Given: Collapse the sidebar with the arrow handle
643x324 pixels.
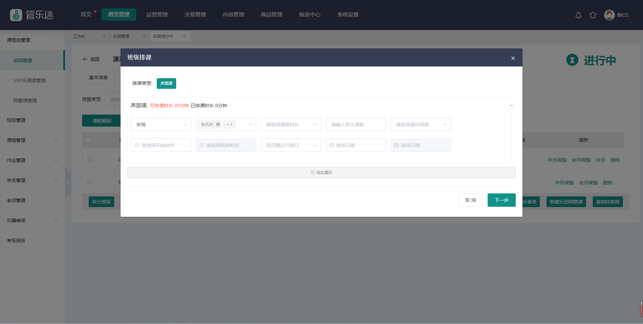Looking at the screenshot, I should click(x=68, y=183).
